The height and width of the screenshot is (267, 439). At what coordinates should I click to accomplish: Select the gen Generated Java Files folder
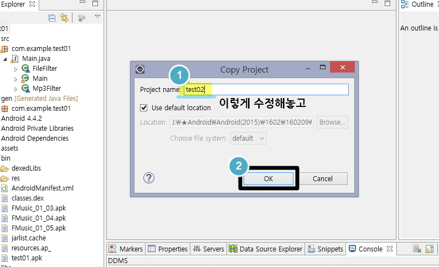(39, 99)
